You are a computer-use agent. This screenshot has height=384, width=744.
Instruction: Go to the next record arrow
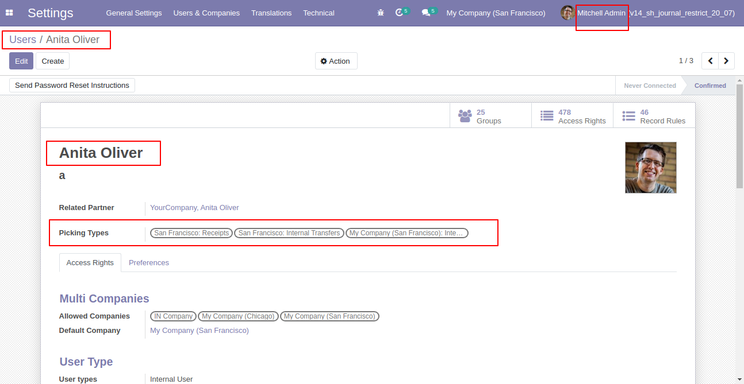pos(727,61)
